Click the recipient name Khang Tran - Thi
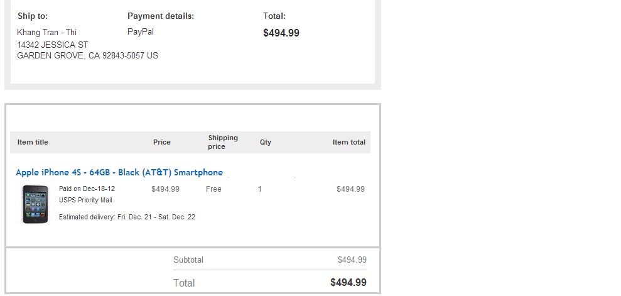 click(46, 33)
